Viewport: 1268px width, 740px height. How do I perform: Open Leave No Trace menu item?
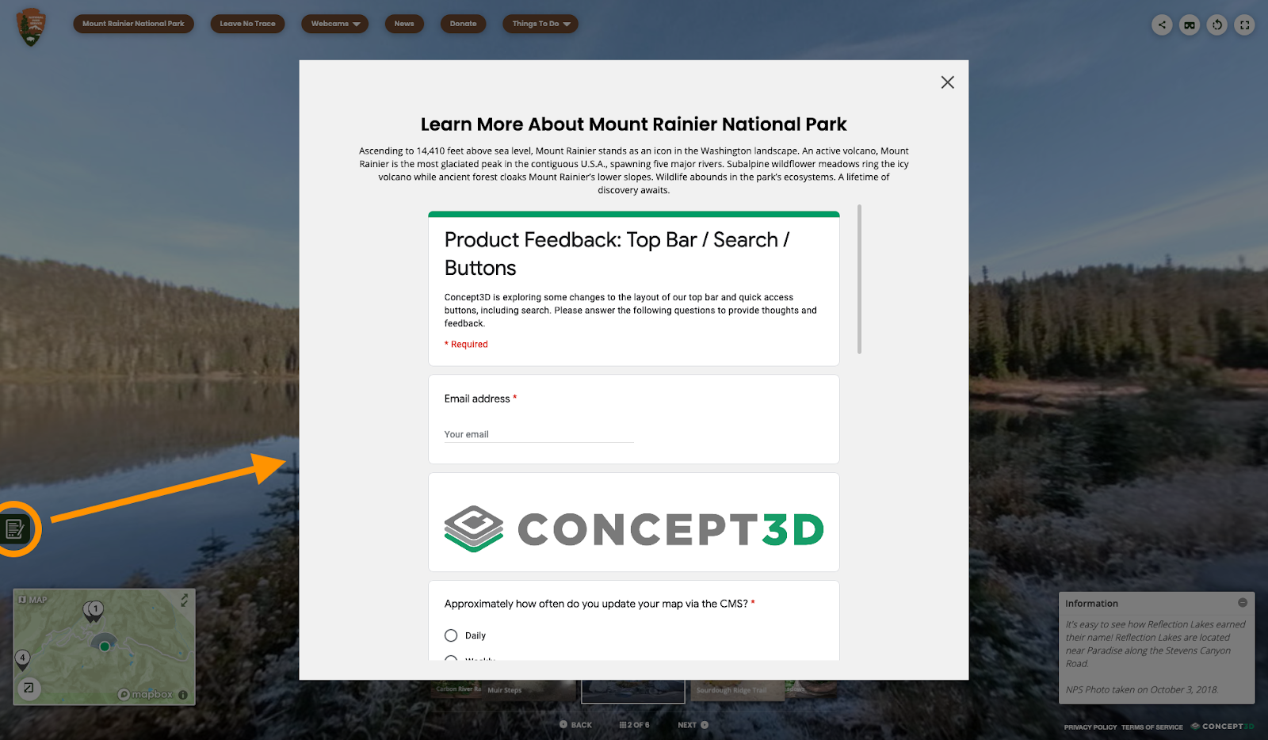click(x=247, y=24)
